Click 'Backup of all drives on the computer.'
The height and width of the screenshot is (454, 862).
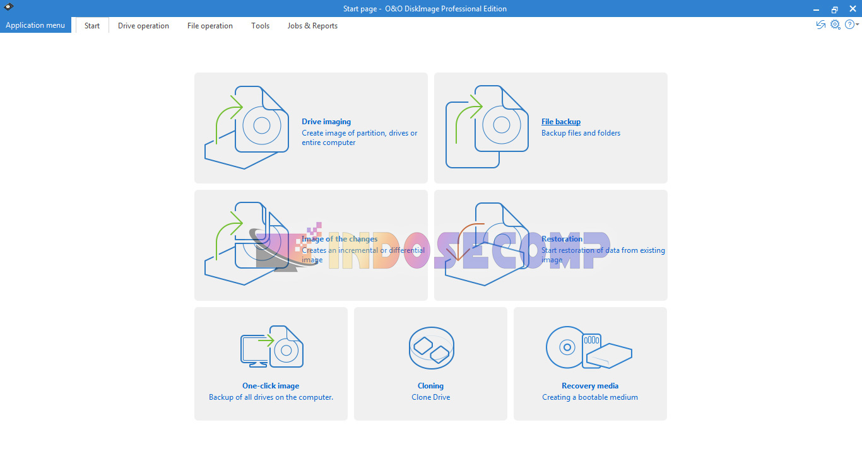click(271, 397)
